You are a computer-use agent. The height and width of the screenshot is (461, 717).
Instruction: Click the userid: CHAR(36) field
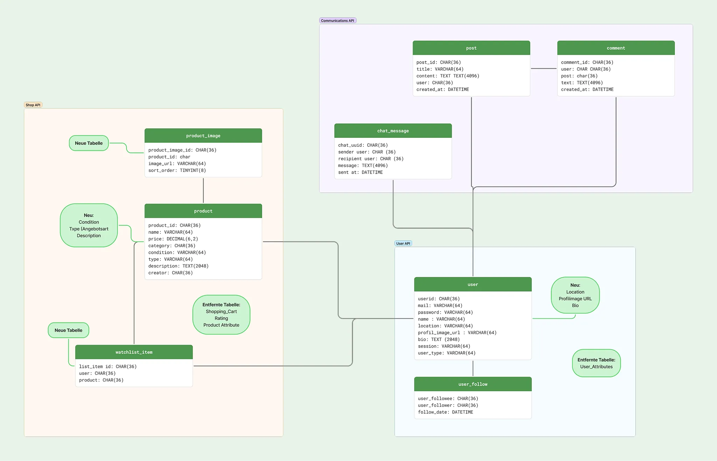439,299
